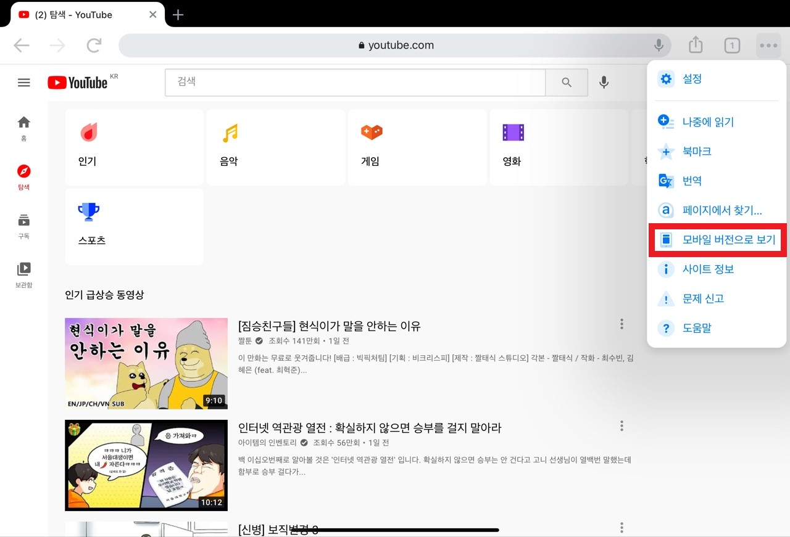Open the 아이템의 인벤토리 channel link
The image size is (790, 537).
[268, 443]
